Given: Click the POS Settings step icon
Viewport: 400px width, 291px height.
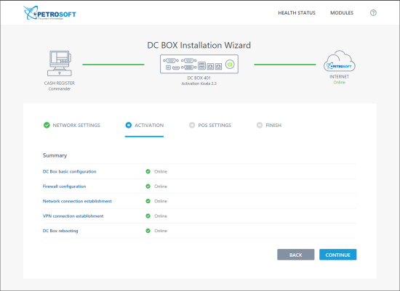Looking at the screenshot, I should [x=192, y=125].
